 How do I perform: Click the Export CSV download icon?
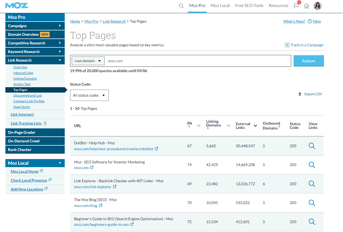[300, 94]
